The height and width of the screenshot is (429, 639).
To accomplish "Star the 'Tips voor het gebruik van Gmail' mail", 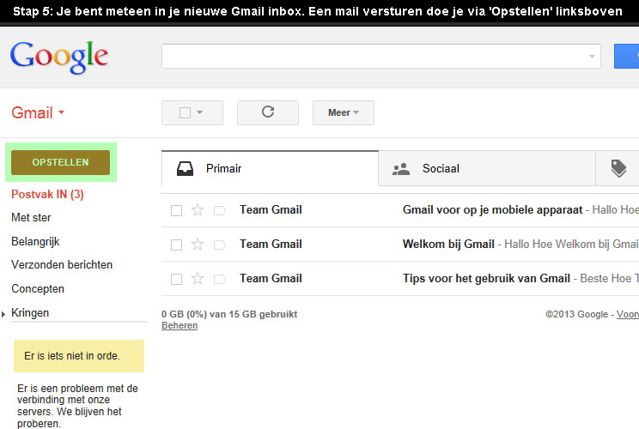I will pyautogui.click(x=198, y=278).
